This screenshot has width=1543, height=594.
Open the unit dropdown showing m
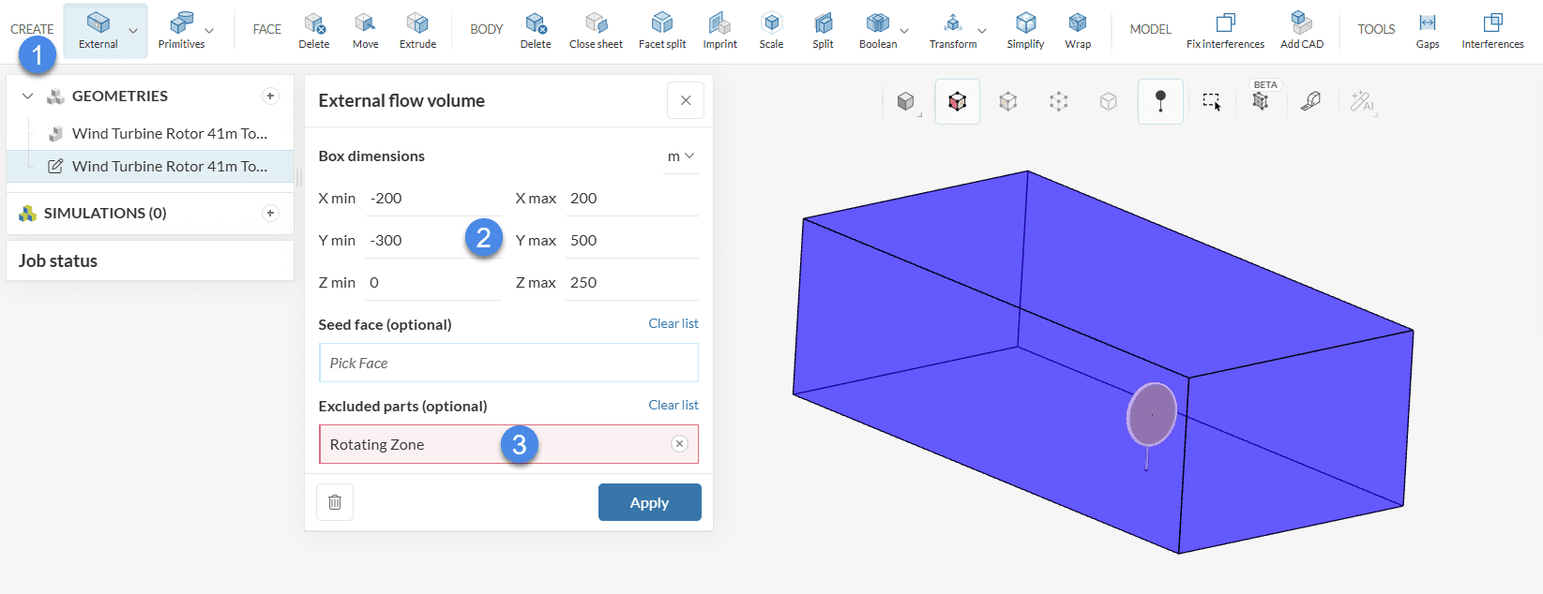pos(681,156)
